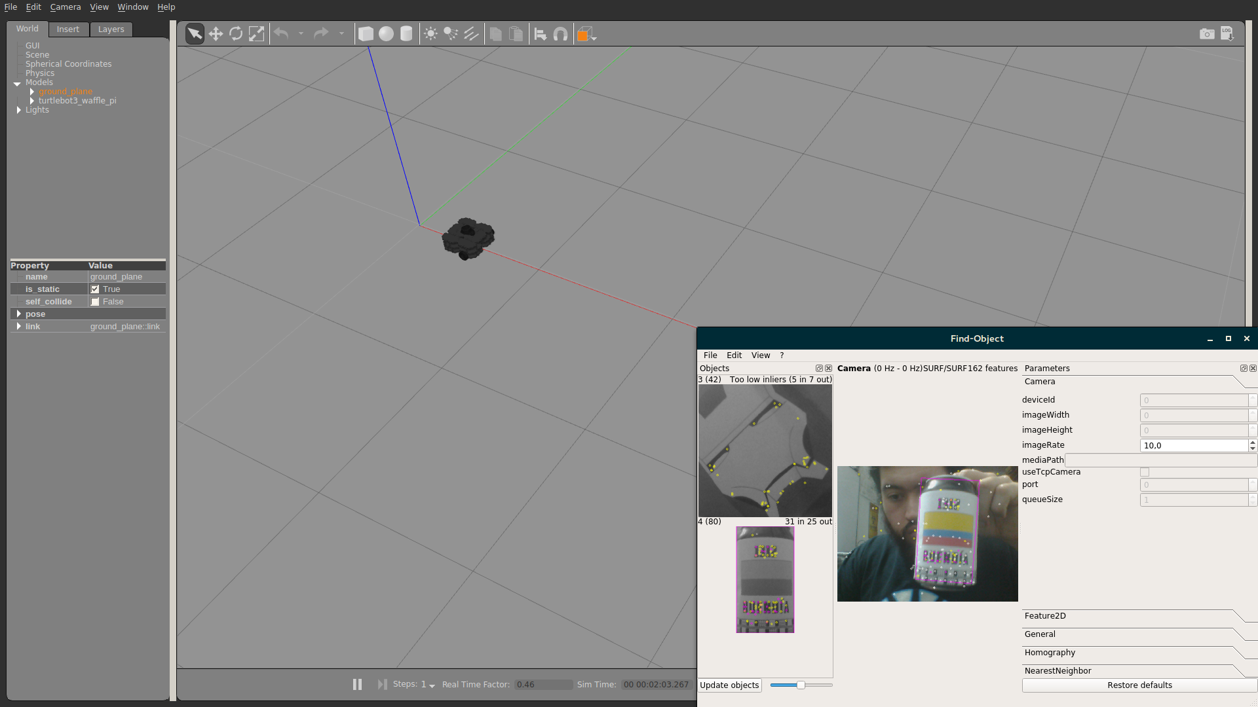
Task: Add a spot light to the world
Action: click(x=451, y=33)
